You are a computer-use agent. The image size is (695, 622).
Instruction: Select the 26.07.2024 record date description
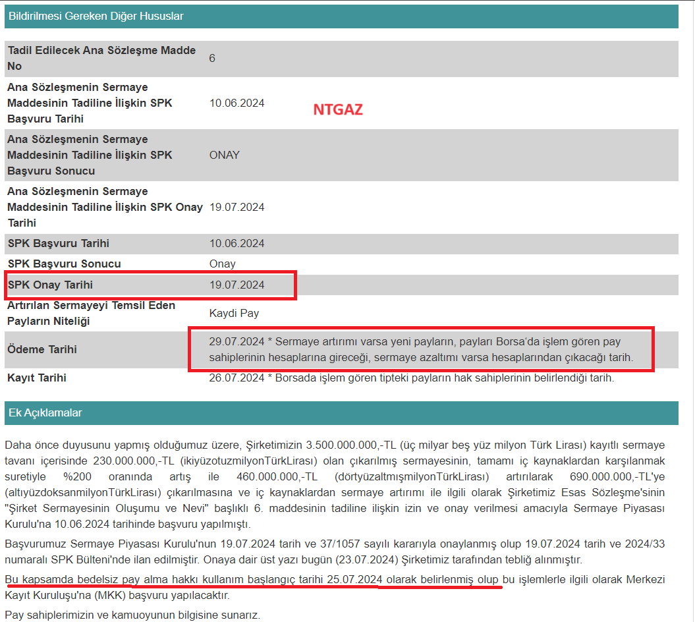411,378
